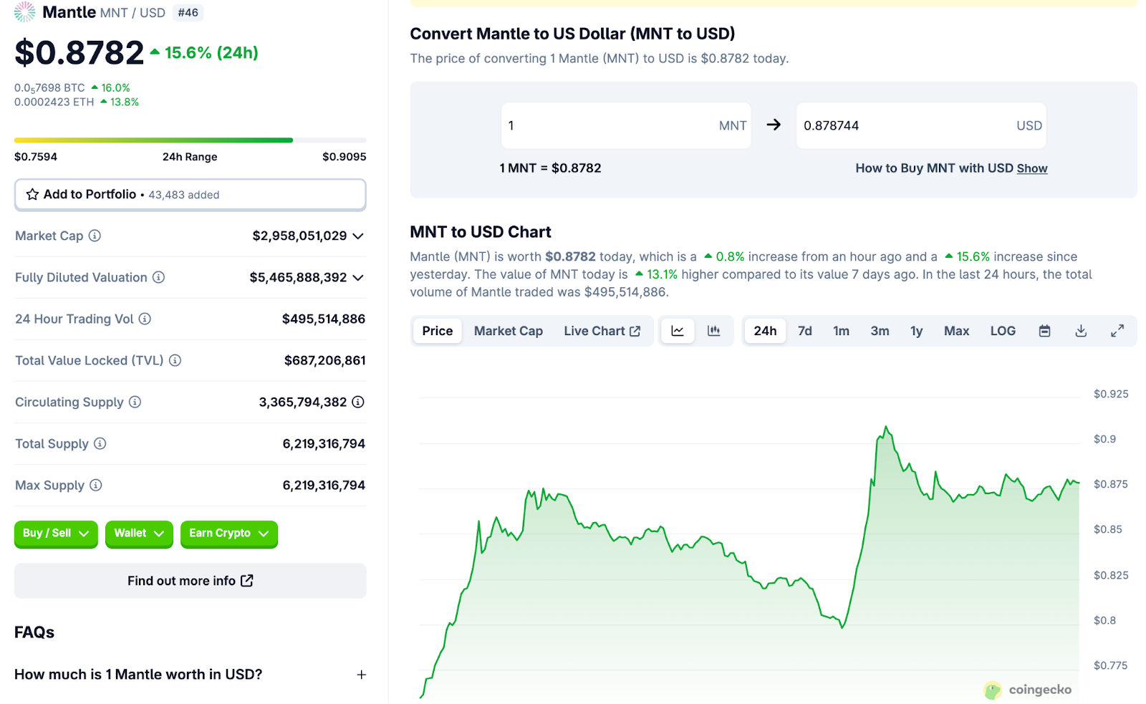Click the USD amount input field
Screen dimensions: 1146x704
click(x=921, y=125)
